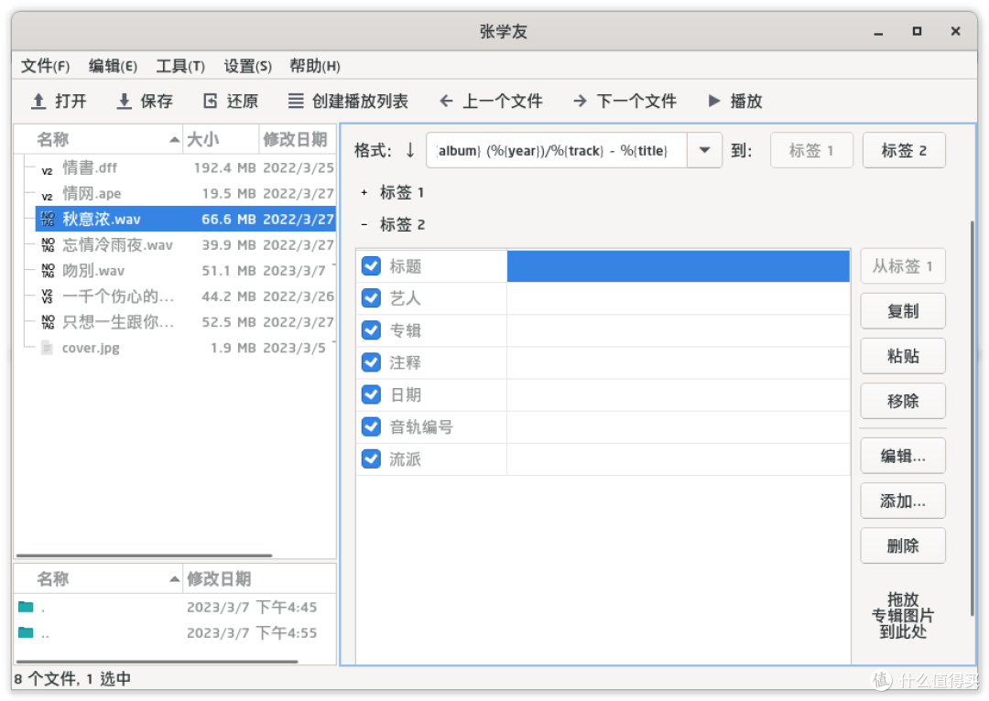Click the 音轨编号 value field
This screenshot has height=701, width=989.
click(678, 426)
